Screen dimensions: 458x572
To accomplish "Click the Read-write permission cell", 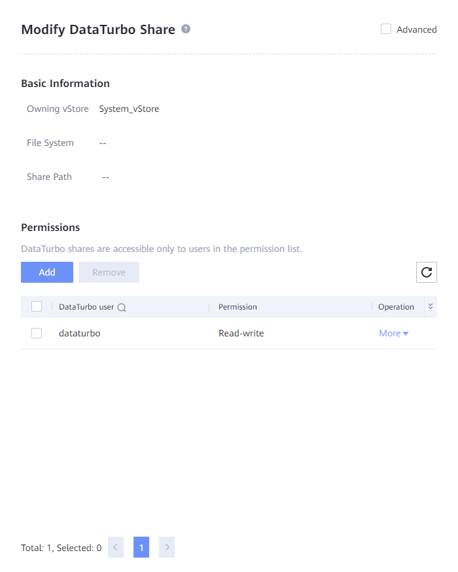I will (241, 333).
